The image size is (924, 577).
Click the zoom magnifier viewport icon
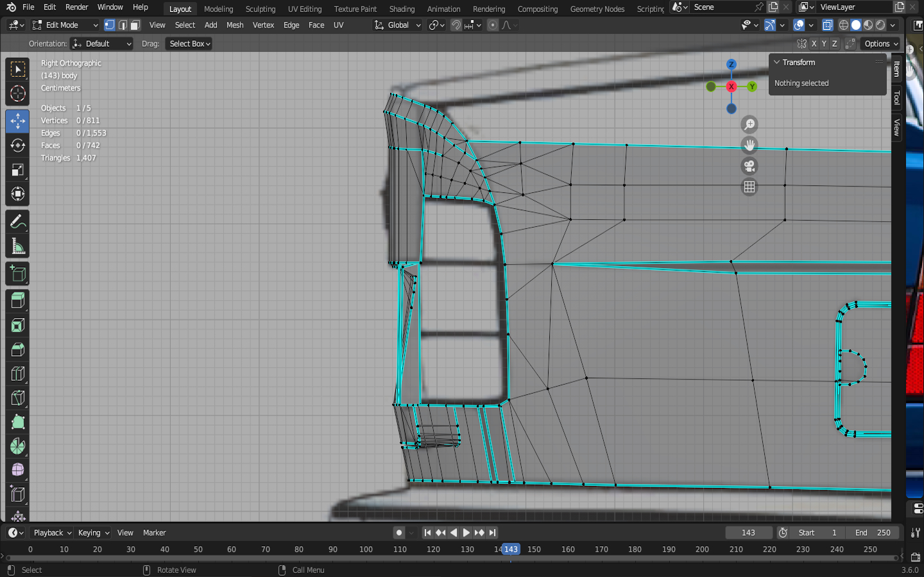click(x=749, y=124)
